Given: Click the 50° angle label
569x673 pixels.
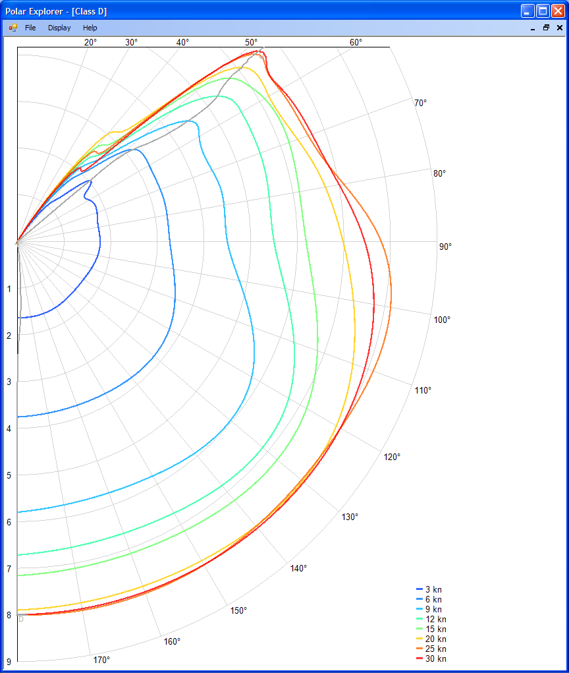Looking at the screenshot, I should click(x=252, y=42).
